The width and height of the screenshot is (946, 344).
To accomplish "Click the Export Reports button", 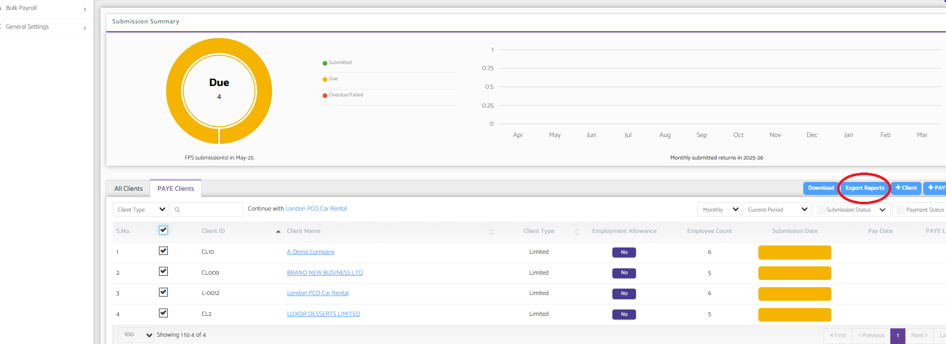I will click(x=865, y=188).
